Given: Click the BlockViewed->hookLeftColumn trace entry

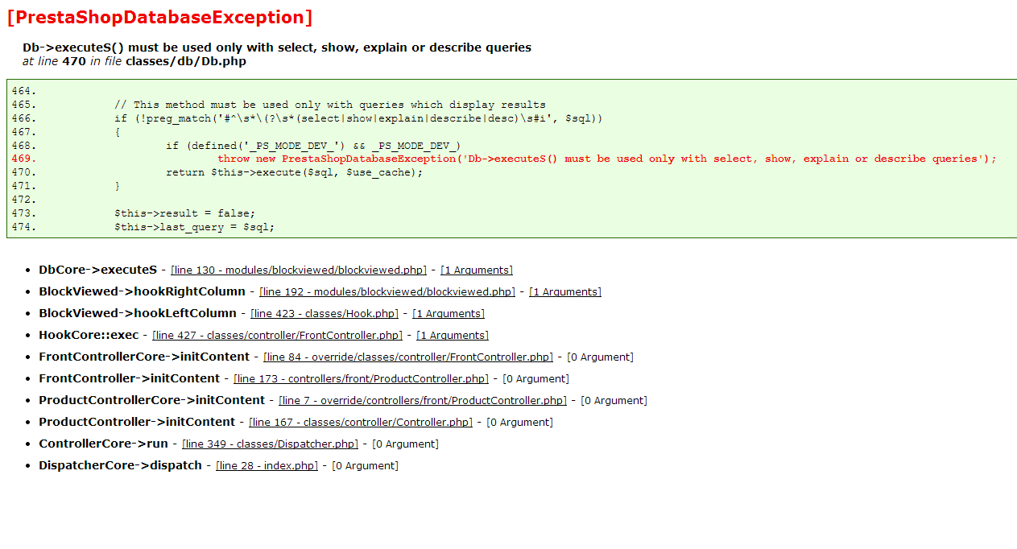Looking at the screenshot, I should pyautogui.click(x=138, y=313).
